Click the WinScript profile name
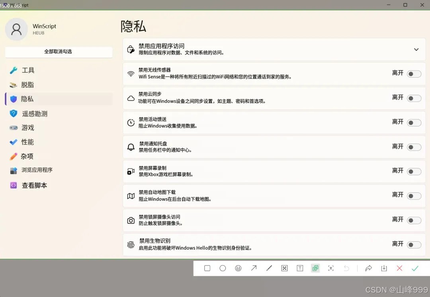 (x=45, y=26)
